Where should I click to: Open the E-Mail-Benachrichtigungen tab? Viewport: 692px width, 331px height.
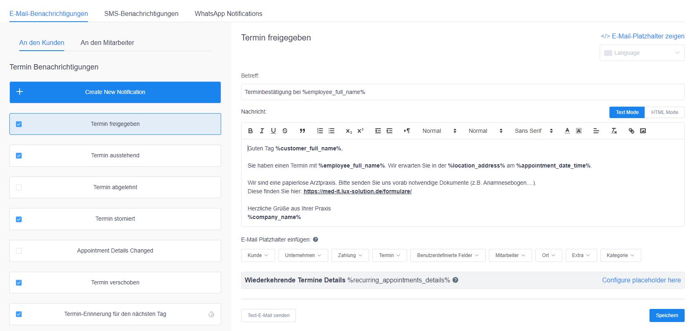point(49,13)
